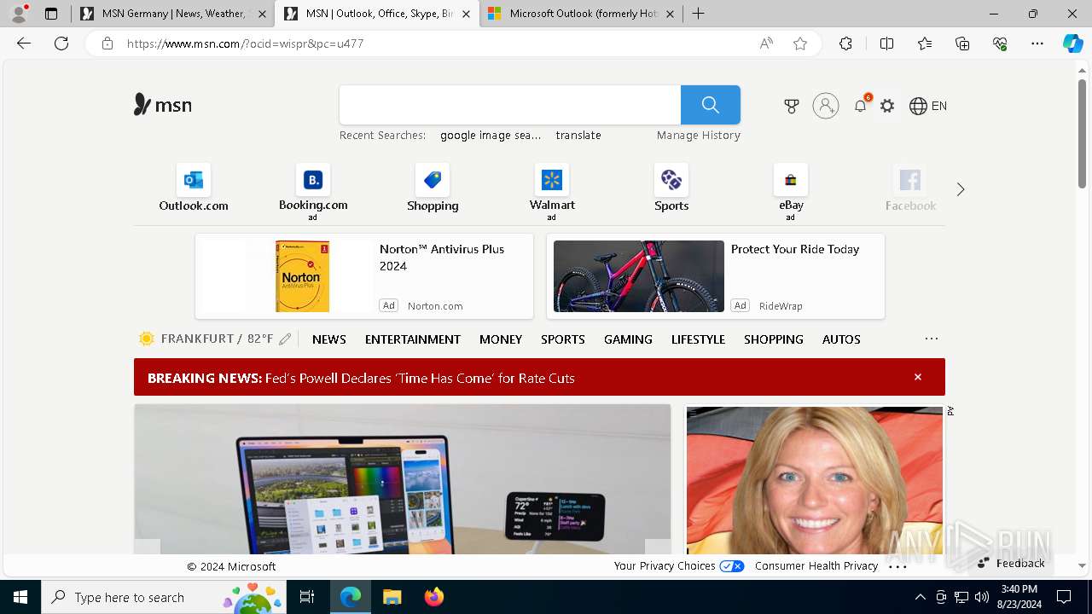The height and width of the screenshot is (614, 1092).
Task: Open Edge tab actions menu
Action: (51, 14)
